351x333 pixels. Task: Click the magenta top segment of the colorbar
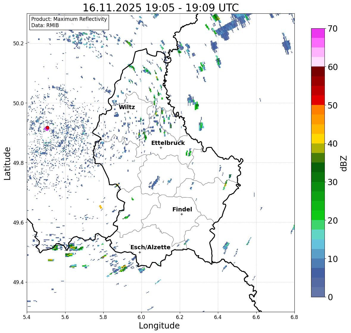point(318,33)
